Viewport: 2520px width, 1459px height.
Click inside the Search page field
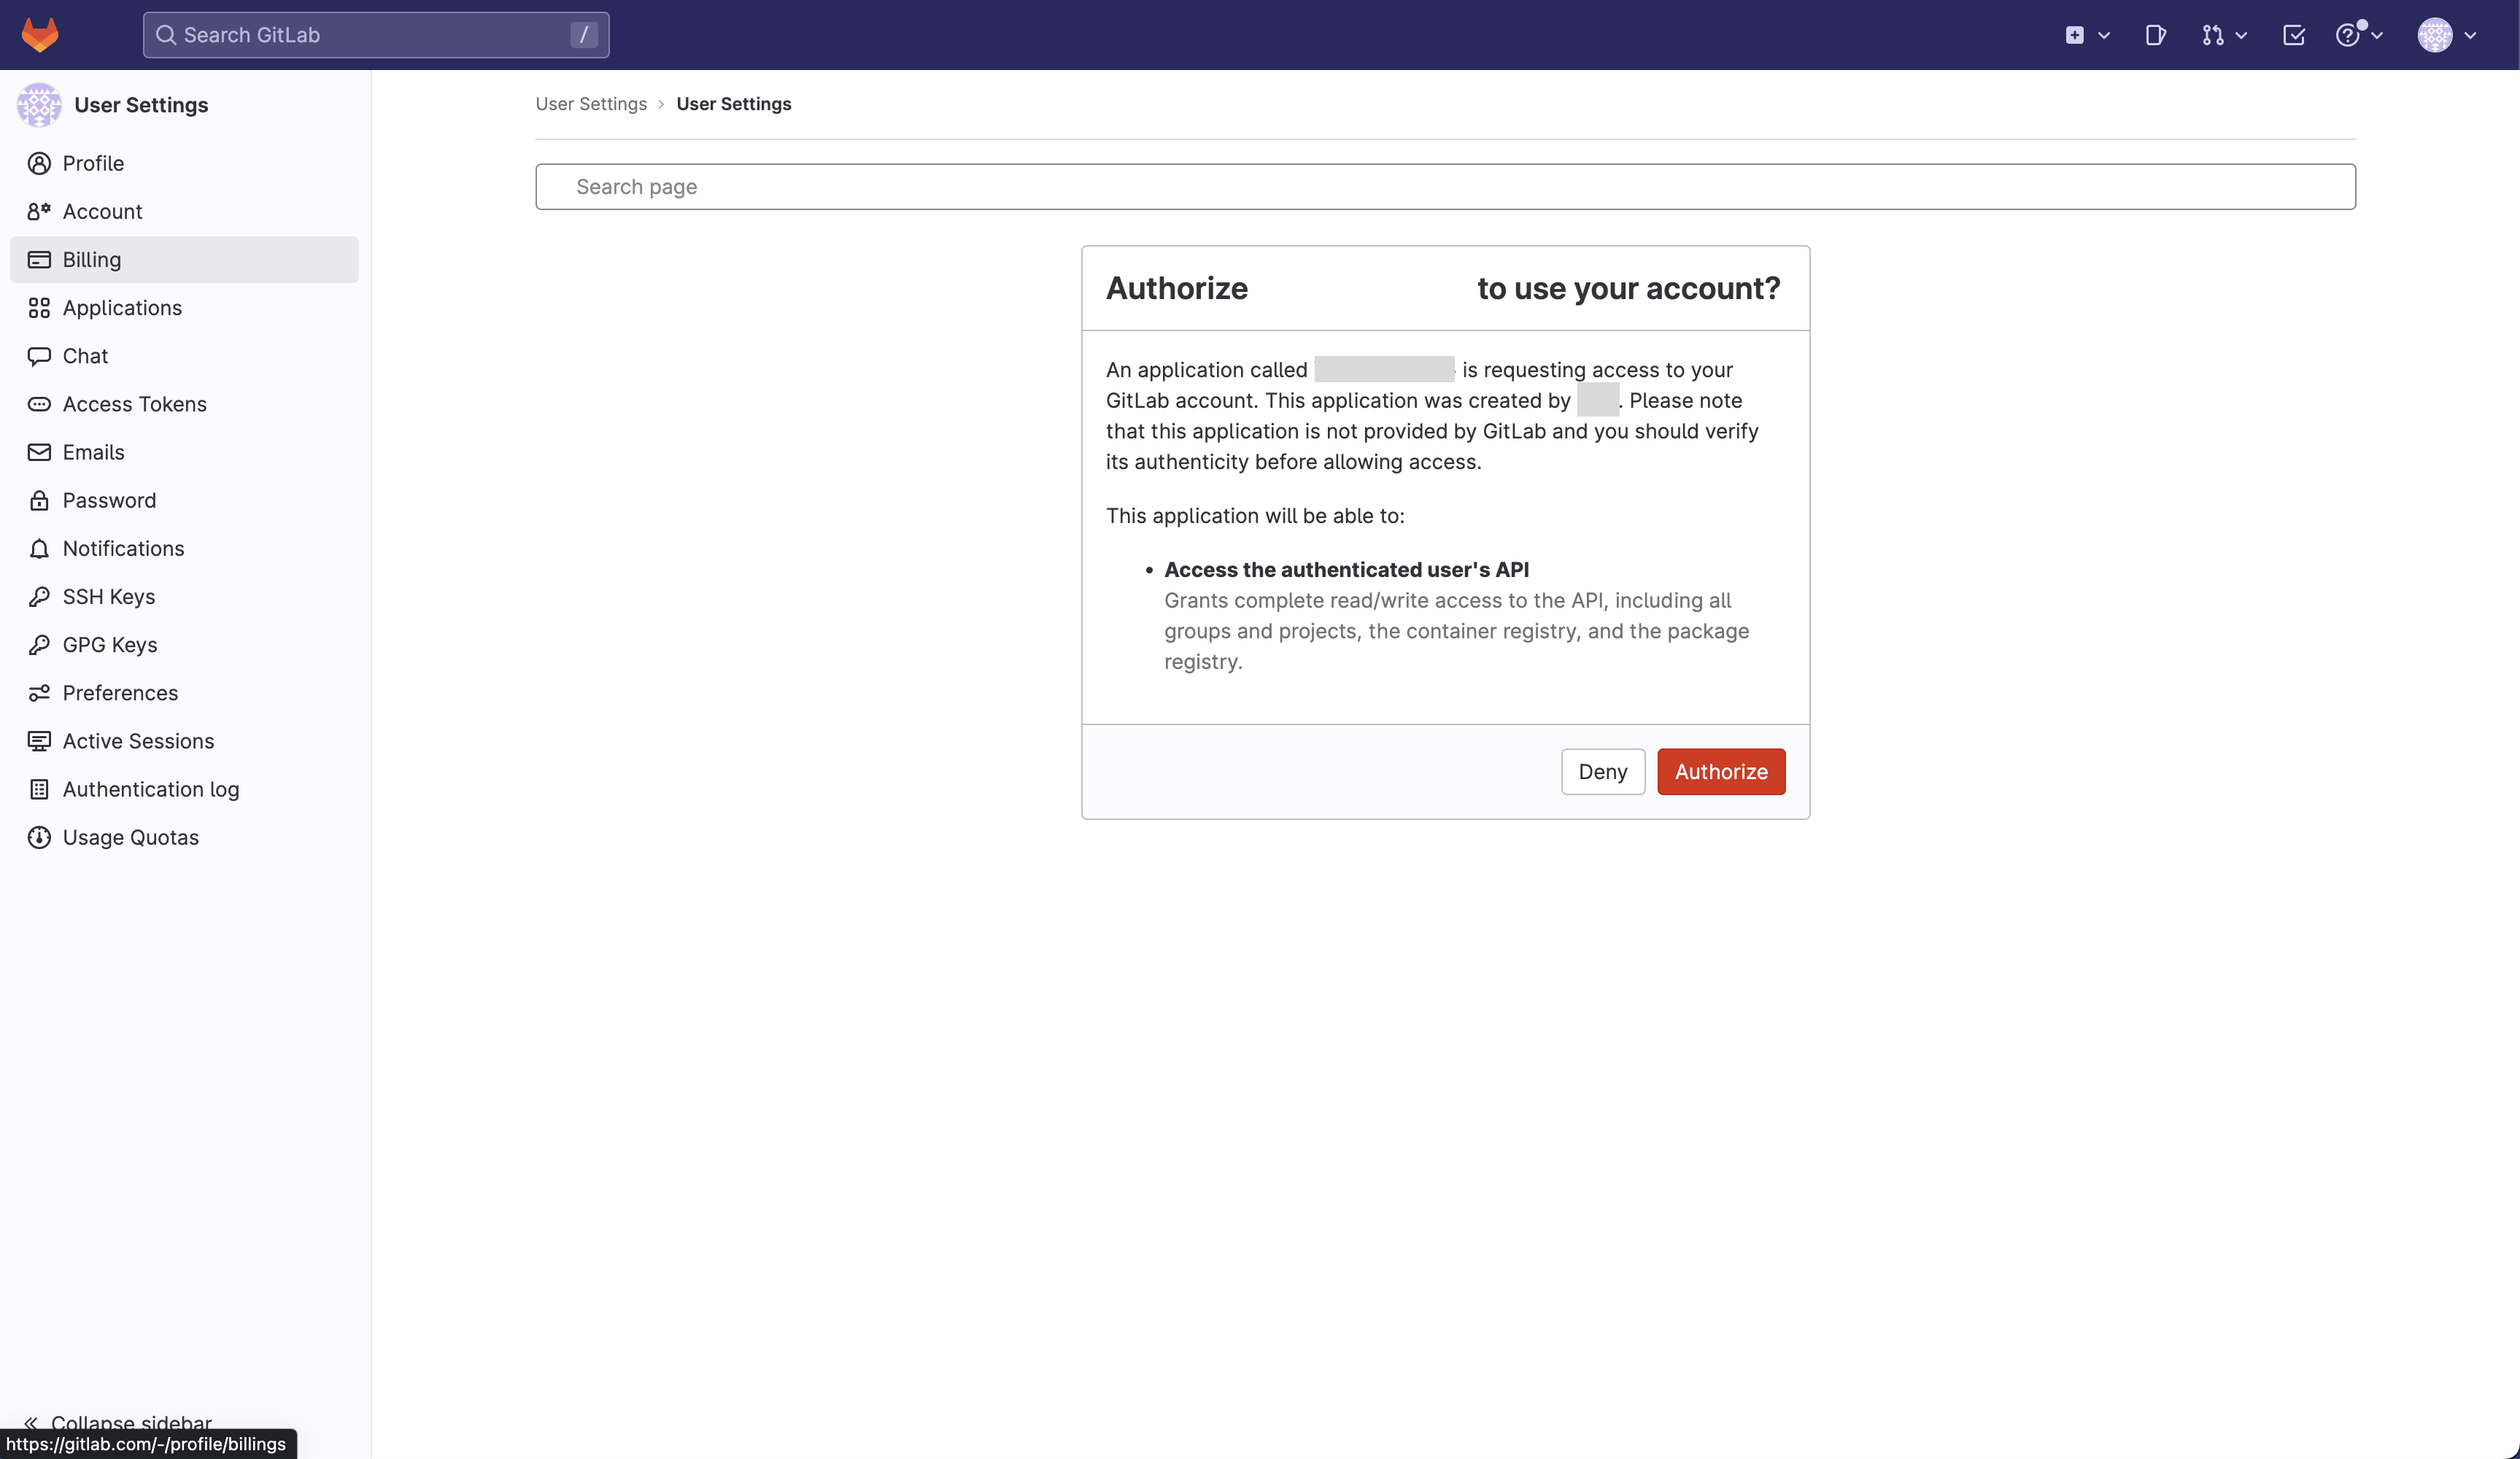coord(1000,186)
